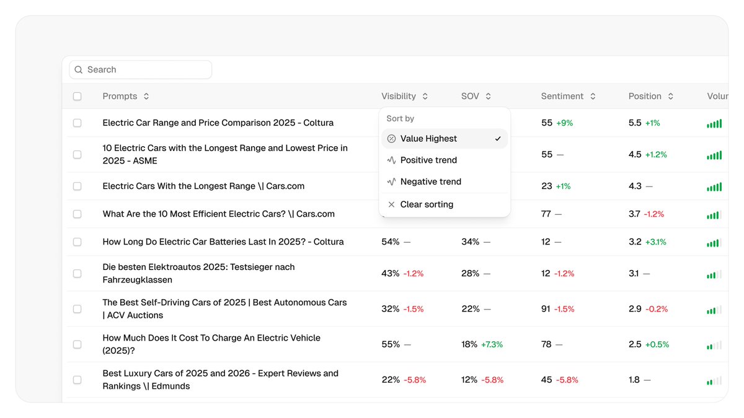The image size is (744, 418).
Task: Click the sentiment value 91
Action: 546,308
